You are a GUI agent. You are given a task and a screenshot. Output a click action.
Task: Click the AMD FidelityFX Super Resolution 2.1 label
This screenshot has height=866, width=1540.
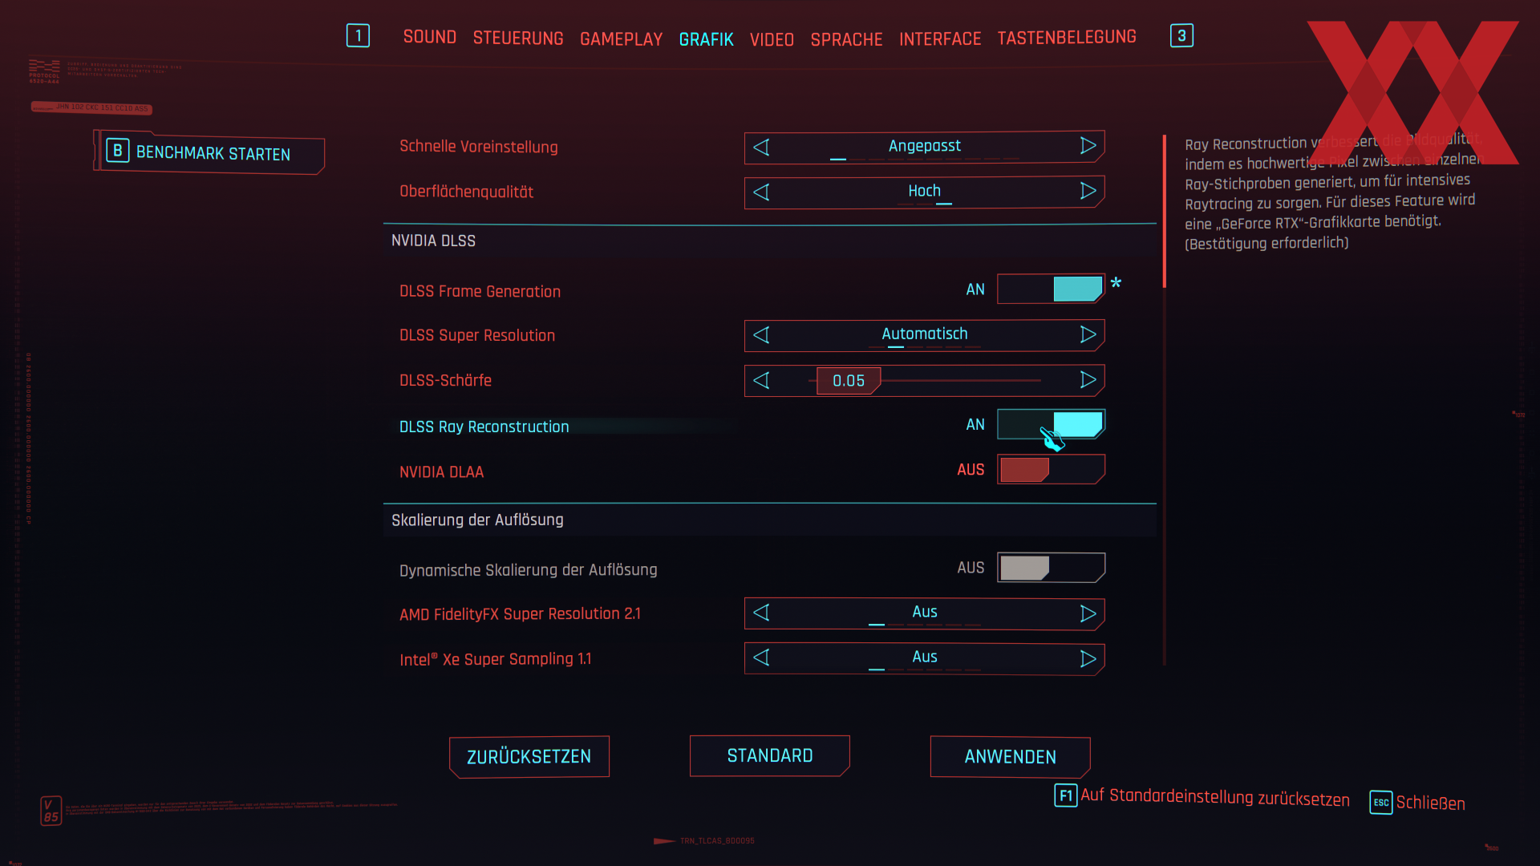pyautogui.click(x=520, y=613)
